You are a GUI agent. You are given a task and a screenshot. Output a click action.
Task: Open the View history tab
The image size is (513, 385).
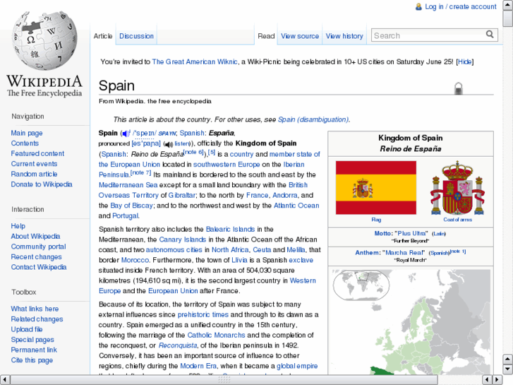click(344, 36)
